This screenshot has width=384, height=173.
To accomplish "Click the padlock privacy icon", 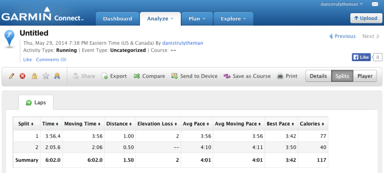I will pos(34,76).
